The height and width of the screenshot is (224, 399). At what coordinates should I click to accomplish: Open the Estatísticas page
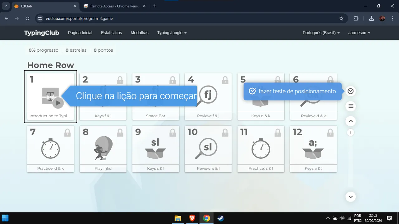111,33
